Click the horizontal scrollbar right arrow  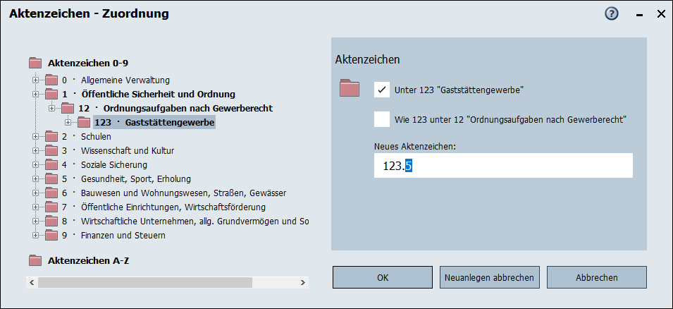304,282
